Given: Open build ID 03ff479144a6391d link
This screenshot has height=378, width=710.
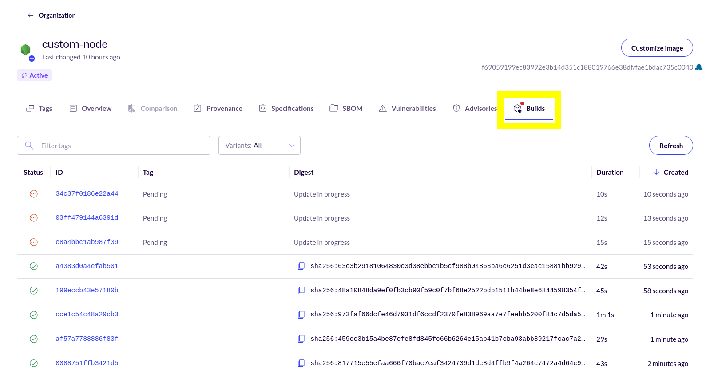Looking at the screenshot, I should [x=87, y=218].
